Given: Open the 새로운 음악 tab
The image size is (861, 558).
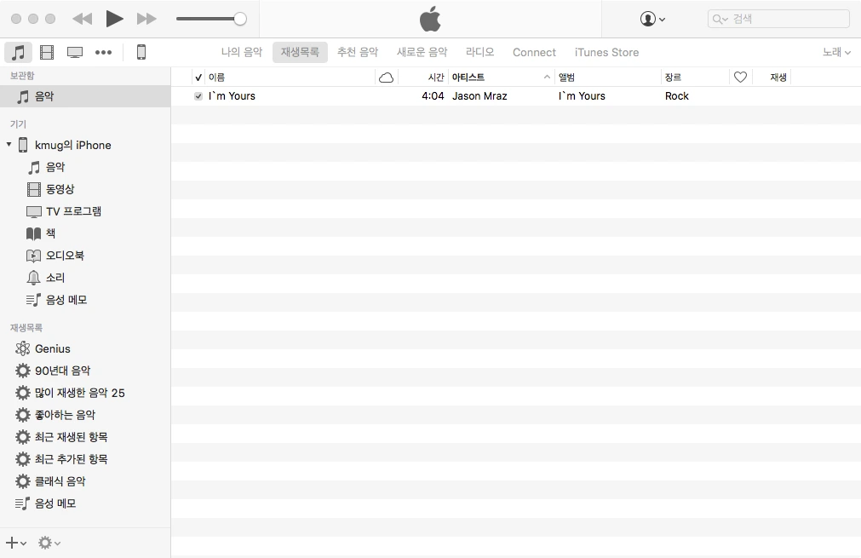Looking at the screenshot, I should point(422,52).
